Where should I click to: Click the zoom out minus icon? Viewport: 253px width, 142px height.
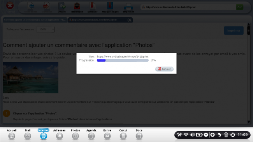pyautogui.click(x=206, y=135)
